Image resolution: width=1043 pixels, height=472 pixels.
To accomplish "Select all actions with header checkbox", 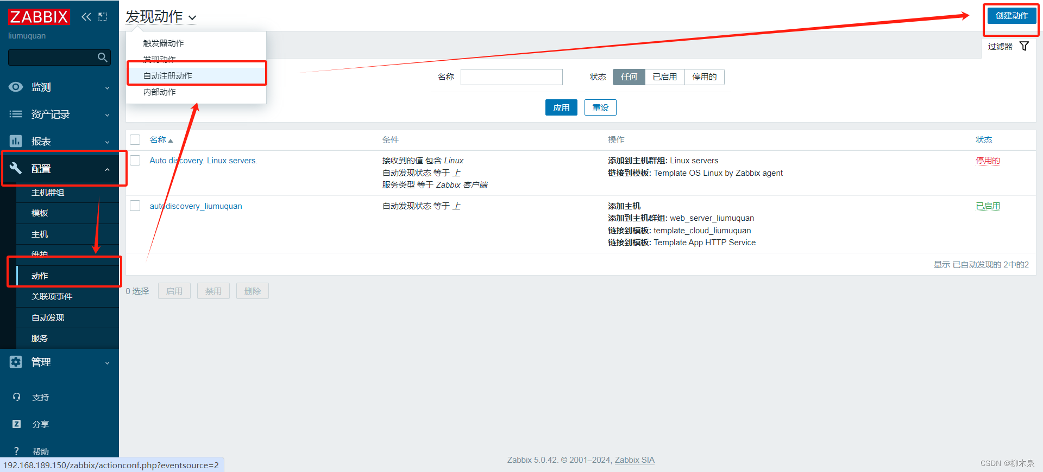I will click(x=135, y=140).
